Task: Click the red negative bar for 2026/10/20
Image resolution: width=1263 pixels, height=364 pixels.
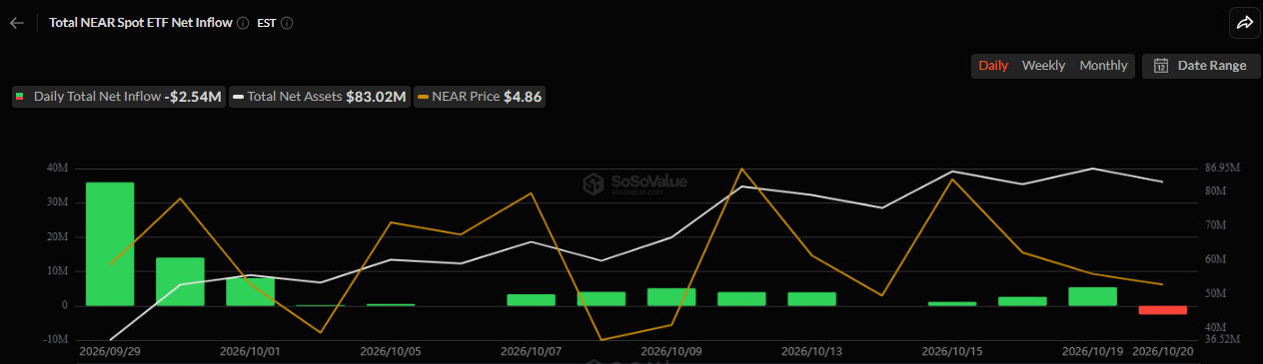Action: click(1163, 310)
